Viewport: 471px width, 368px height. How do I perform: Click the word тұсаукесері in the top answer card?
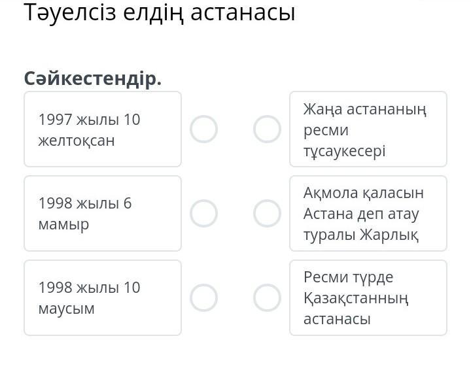pyautogui.click(x=344, y=151)
